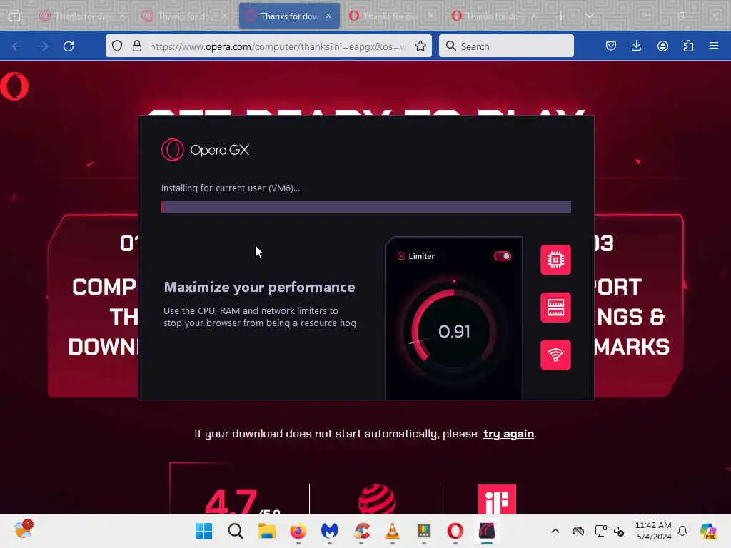Open the Extensions puzzle icon
The width and height of the screenshot is (731, 548).
688,46
